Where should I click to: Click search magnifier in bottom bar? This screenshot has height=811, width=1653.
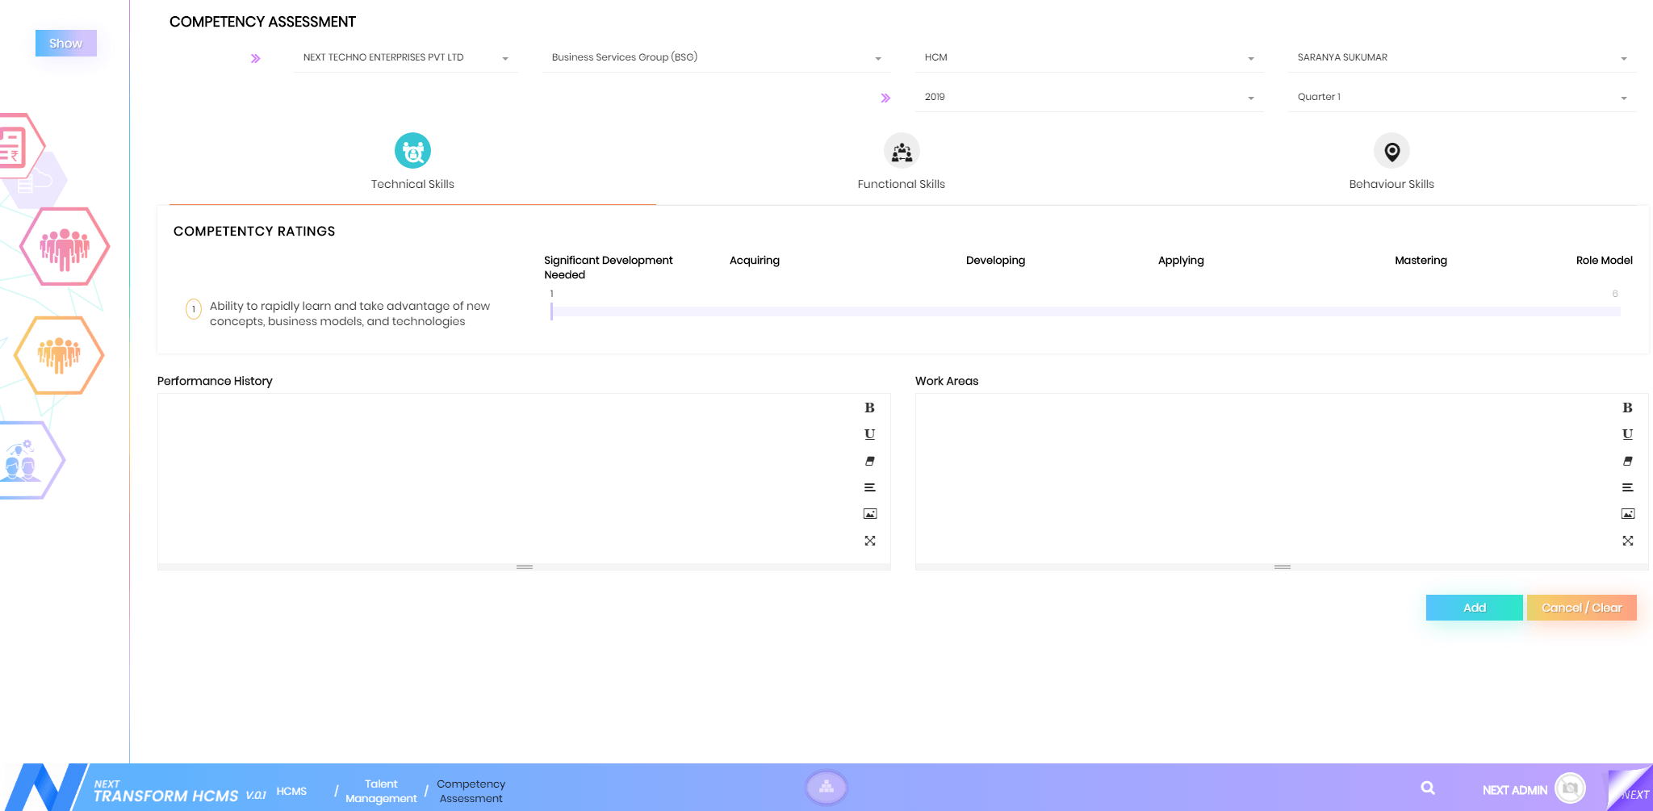coord(1428,788)
